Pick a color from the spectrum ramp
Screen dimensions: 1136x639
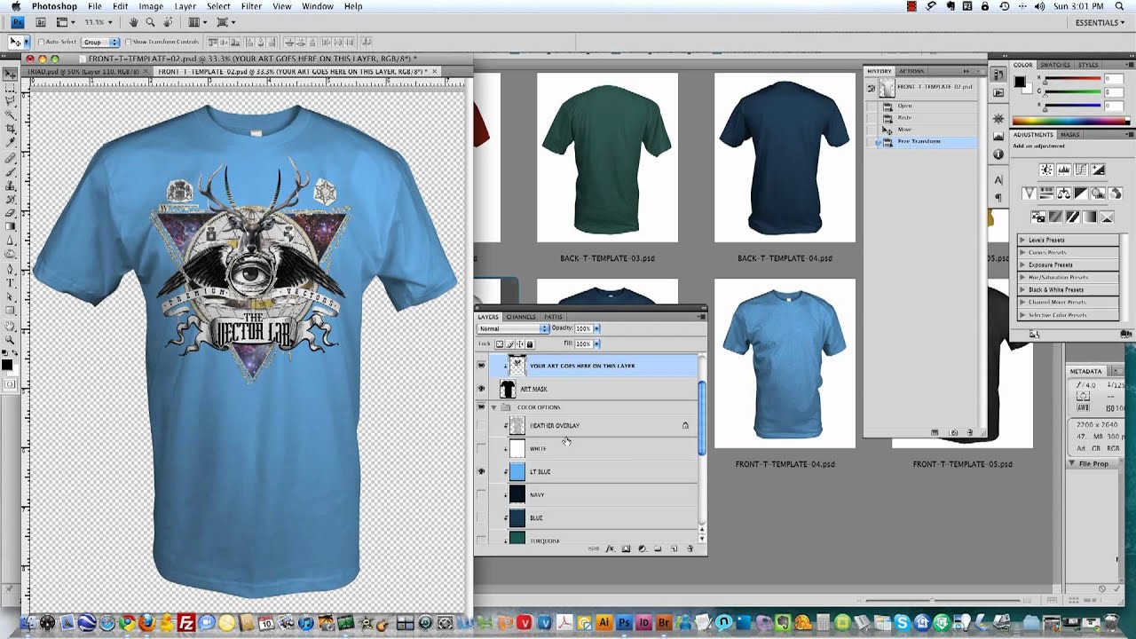click(x=1072, y=122)
